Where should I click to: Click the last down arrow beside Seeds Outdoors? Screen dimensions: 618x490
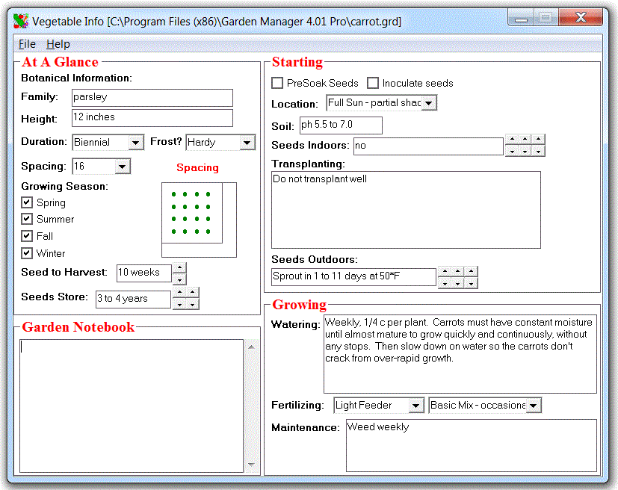tap(471, 283)
